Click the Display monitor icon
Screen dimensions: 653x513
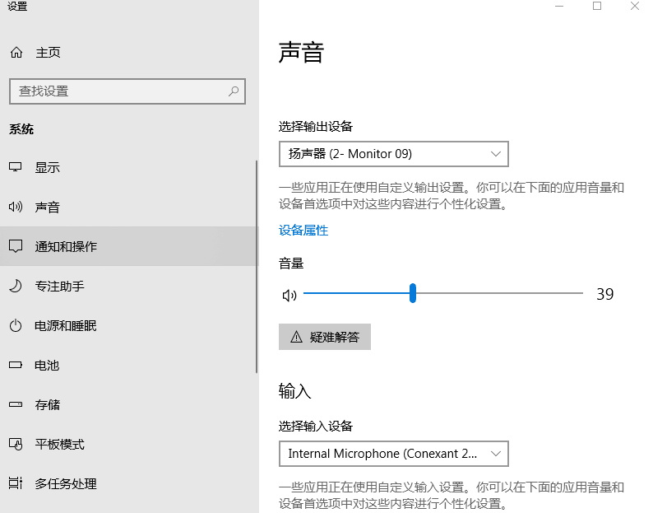pos(16,168)
